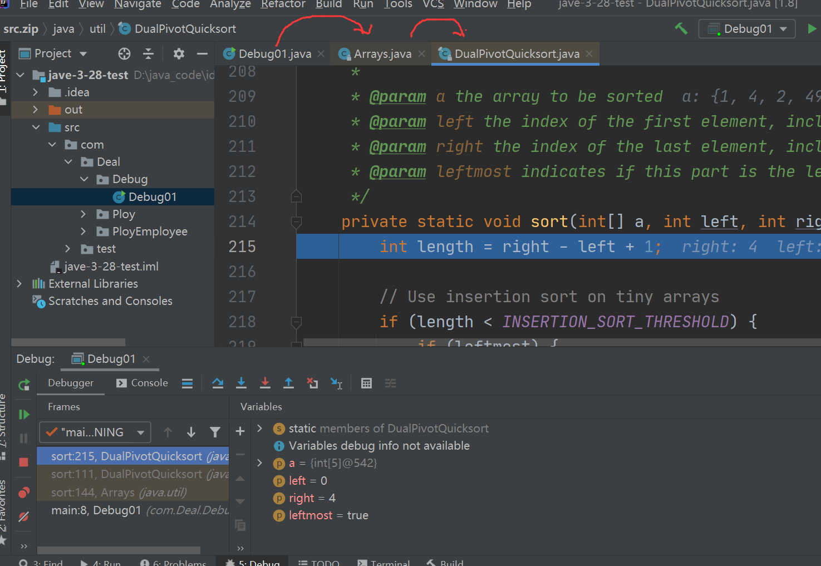Click the fold marker at line 214

click(x=296, y=222)
